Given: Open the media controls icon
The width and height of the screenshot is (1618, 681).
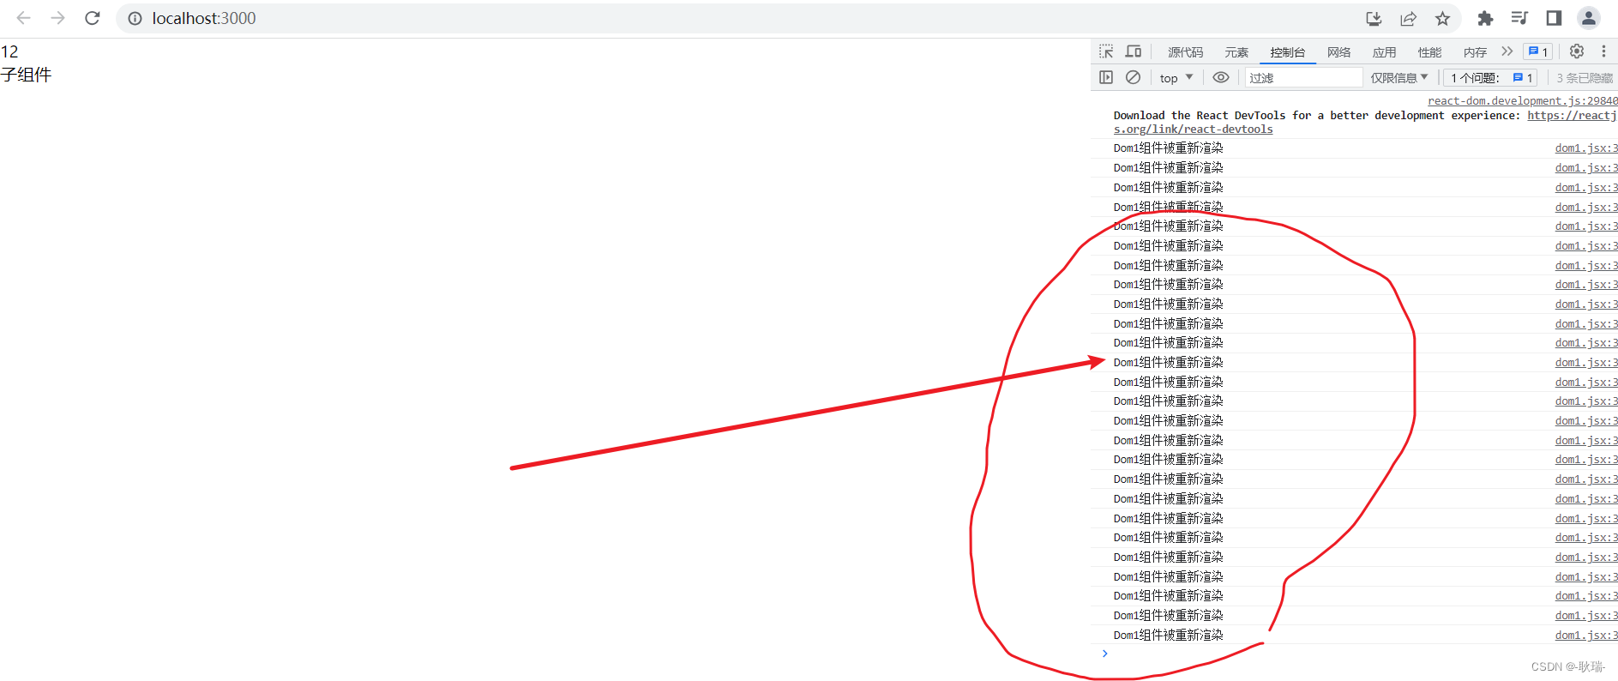Looking at the screenshot, I should click(x=1519, y=18).
